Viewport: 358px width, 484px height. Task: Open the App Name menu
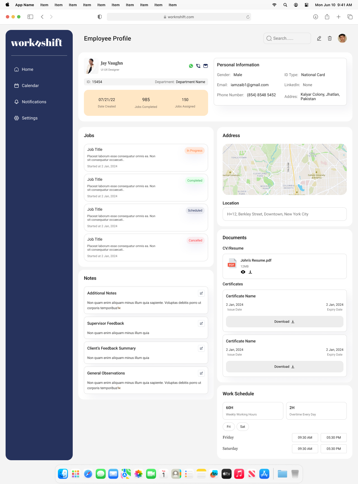pyautogui.click(x=25, y=5)
